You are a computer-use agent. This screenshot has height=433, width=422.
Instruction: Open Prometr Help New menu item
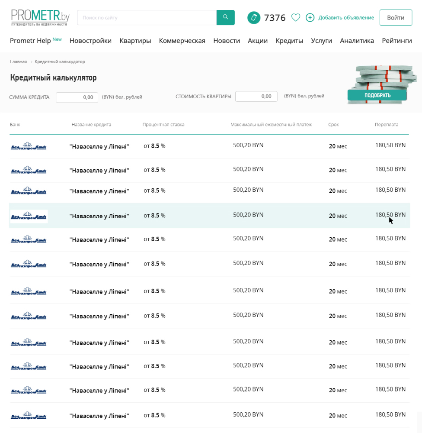coord(35,40)
